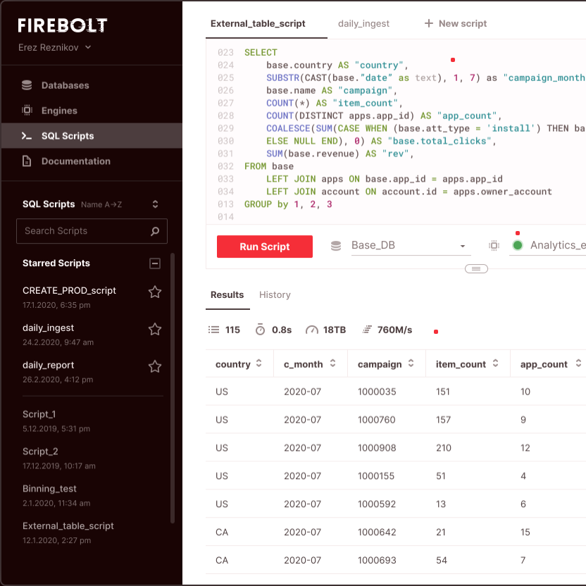Toggle star on CREATE_PROD_script
This screenshot has width=586, height=586.
click(155, 292)
